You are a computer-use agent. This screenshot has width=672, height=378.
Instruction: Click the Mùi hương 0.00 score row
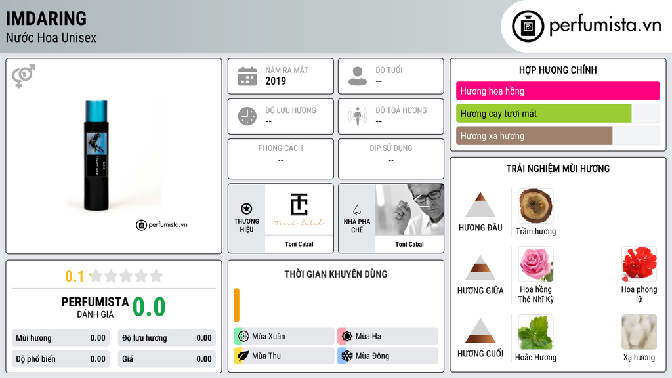(60, 338)
